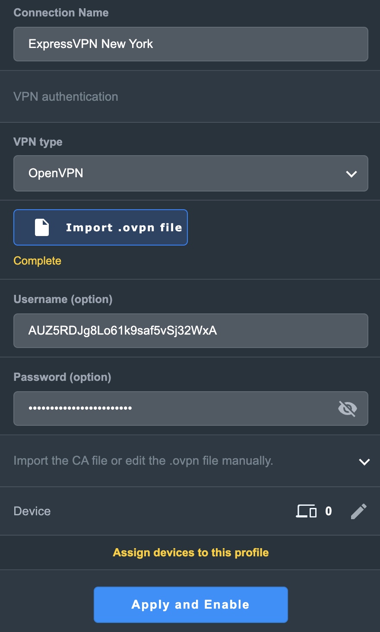Open the VPN type dropdown
The image size is (380, 632).
point(191,173)
